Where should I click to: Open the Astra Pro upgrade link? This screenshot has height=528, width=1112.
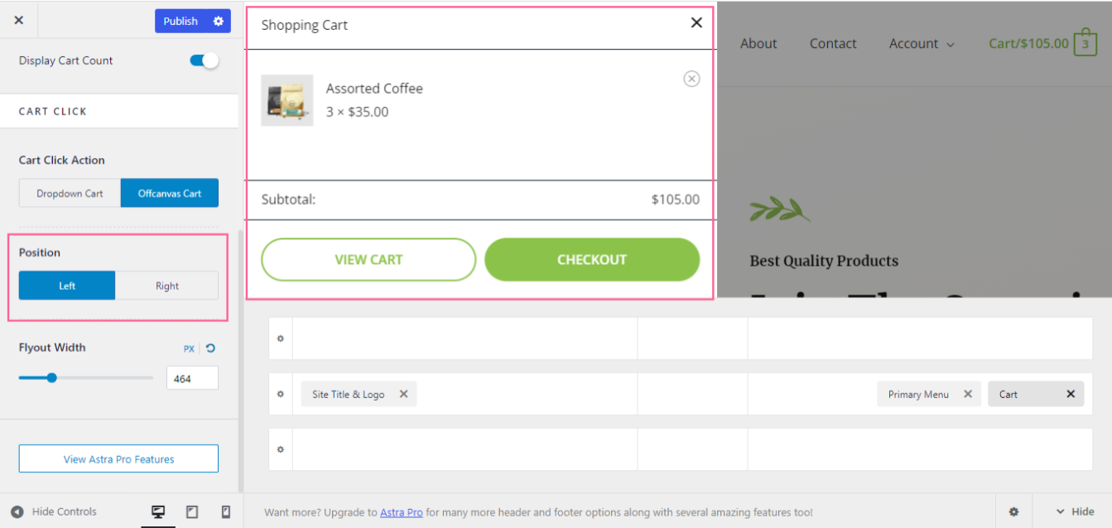(401, 511)
